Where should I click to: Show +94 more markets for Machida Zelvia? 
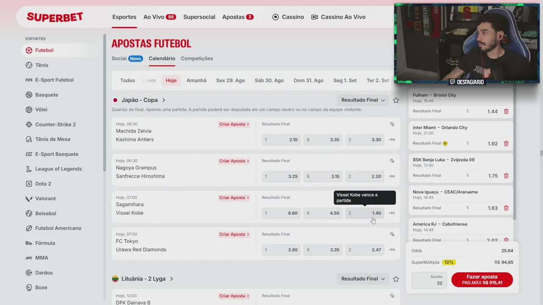point(392,140)
